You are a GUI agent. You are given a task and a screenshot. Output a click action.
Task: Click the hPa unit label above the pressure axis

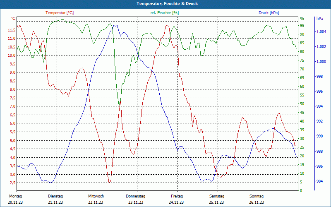point(320,19)
